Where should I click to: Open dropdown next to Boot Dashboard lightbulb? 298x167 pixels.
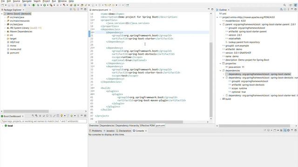click(x=65, y=116)
